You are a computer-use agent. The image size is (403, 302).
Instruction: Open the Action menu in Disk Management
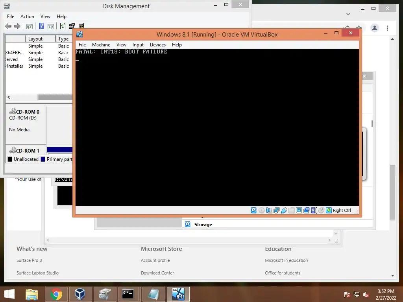coord(27,17)
